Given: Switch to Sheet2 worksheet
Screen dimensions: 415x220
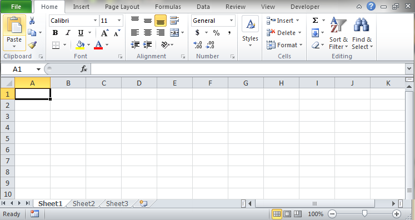Looking at the screenshot, I should point(84,203).
